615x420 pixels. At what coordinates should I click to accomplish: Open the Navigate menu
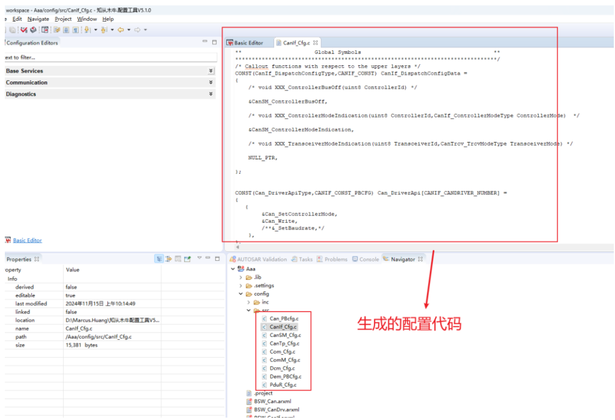38,19
